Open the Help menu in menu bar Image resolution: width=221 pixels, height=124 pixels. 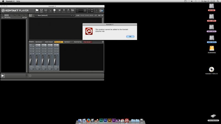18,1
